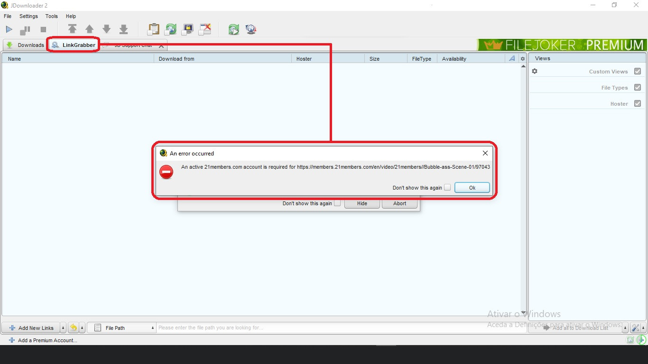Click the update check green refresh icon

pos(233,29)
